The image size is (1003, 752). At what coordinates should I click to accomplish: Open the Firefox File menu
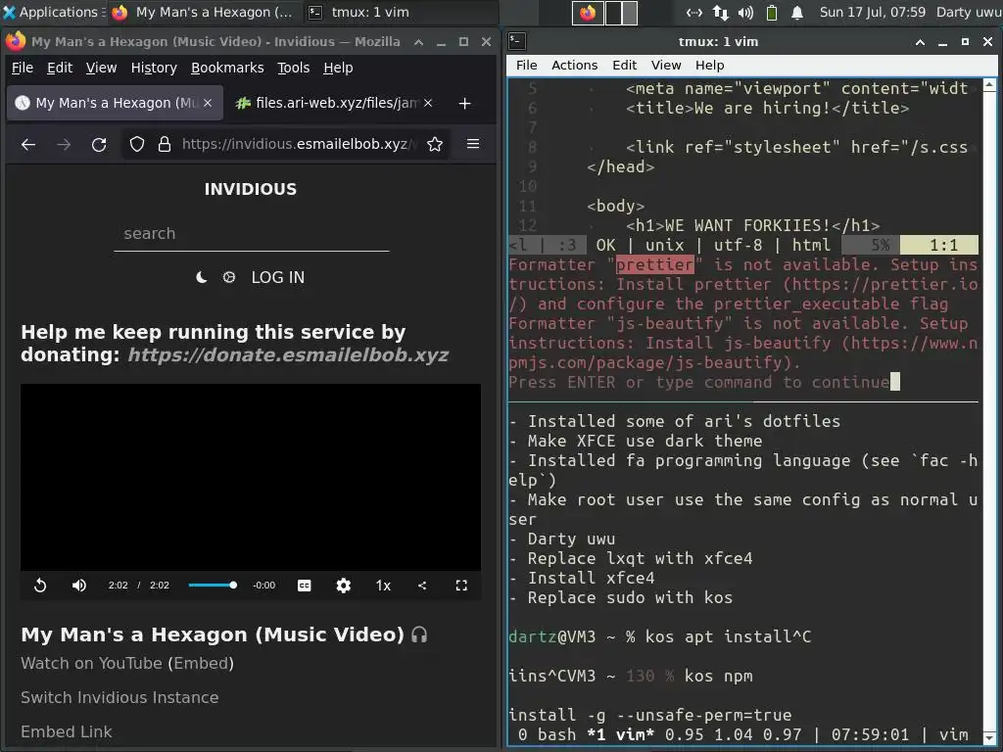[x=23, y=68]
